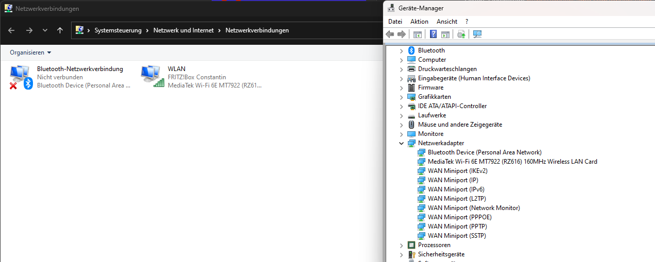Click Druckwarteschlangen printer icon
The image size is (655, 262).
pyautogui.click(x=411, y=69)
